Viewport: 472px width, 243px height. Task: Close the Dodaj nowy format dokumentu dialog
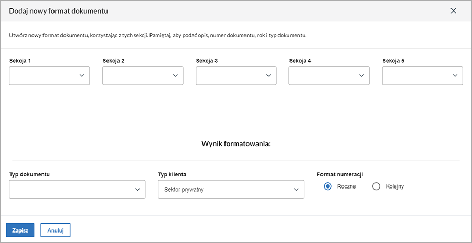pos(454,10)
